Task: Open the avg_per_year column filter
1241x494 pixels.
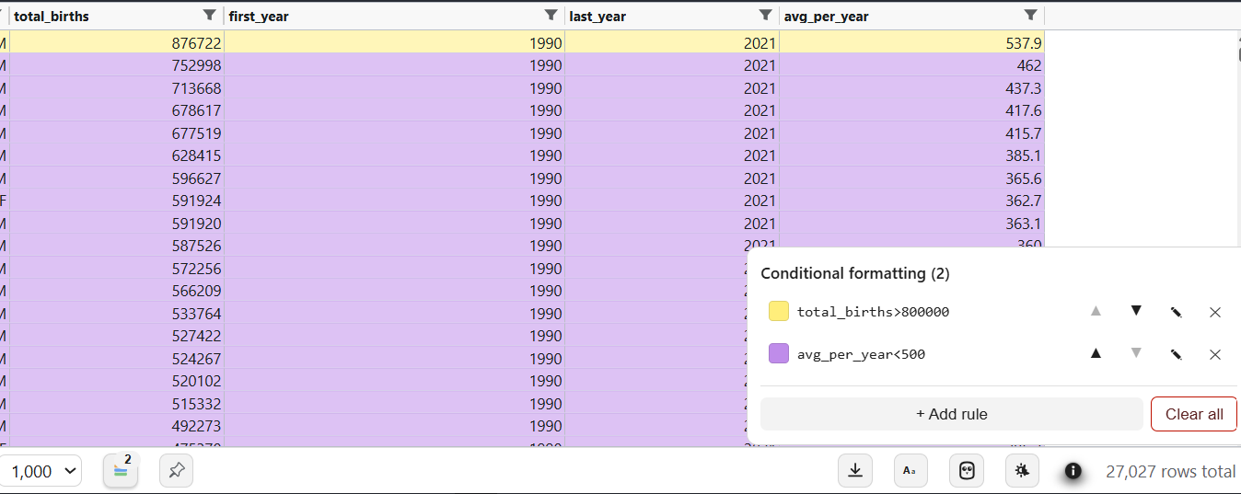Action: point(1031,15)
